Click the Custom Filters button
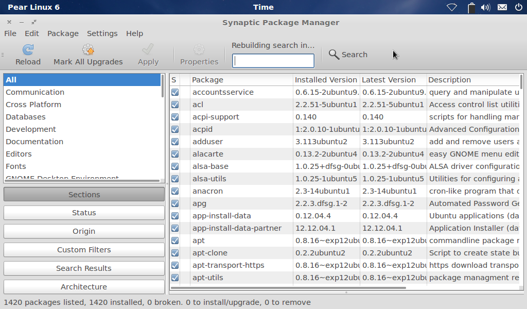The height and width of the screenshot is (309, 527). pos(84,250)
